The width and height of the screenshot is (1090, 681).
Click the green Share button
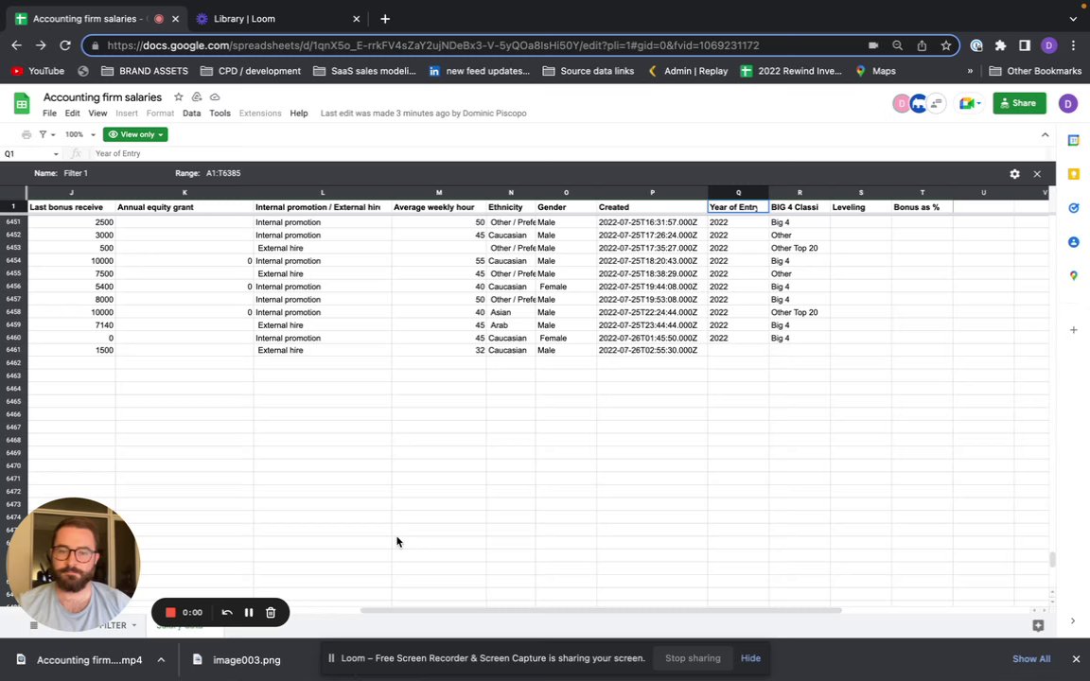pos(1019,103)
